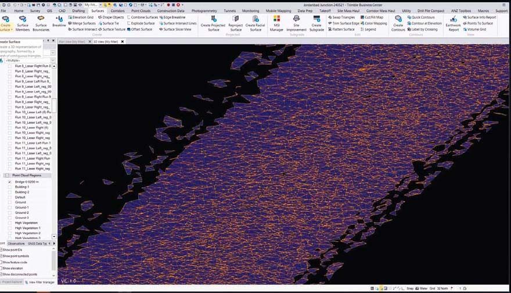Select the Breakline tool
This screenshot has height=293, width=511.
tap(59, 21)
